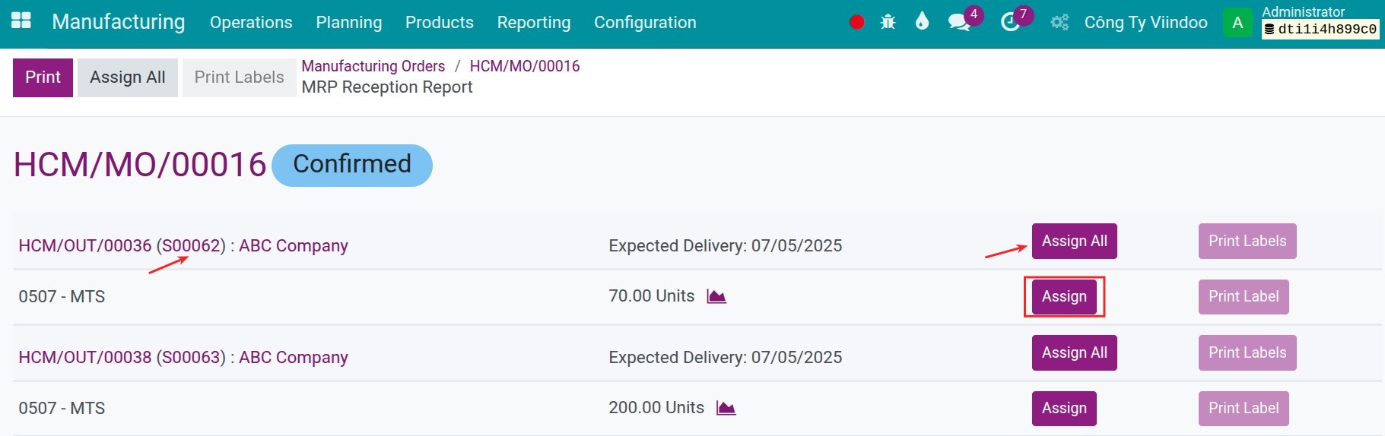The width and height of the screenshot is (1385, 436).
Task: Open the activities clock icon with badge 7
Action: (x=1010, y=22)
